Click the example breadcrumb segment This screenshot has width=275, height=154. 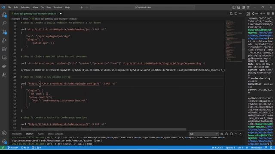[16, 19]
